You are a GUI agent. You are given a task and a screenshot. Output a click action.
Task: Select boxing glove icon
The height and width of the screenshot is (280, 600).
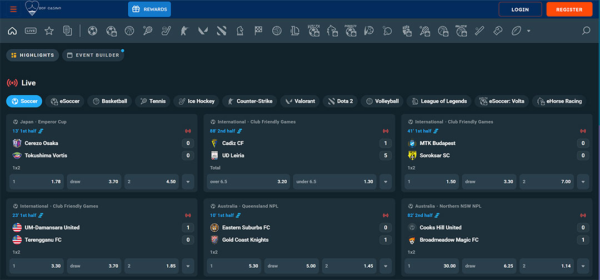pos(498,31)
